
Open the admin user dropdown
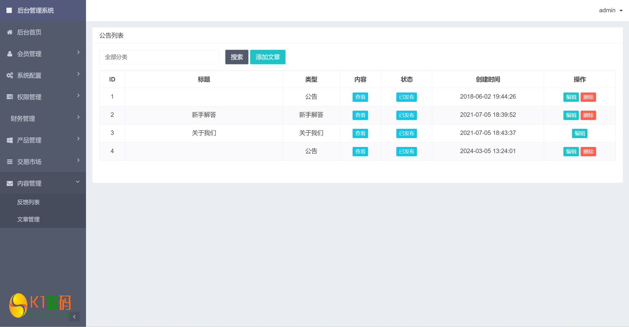click(x=610, y=10)
